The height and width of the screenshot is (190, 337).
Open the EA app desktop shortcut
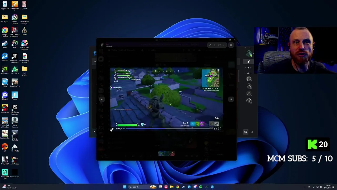[5, 148]
